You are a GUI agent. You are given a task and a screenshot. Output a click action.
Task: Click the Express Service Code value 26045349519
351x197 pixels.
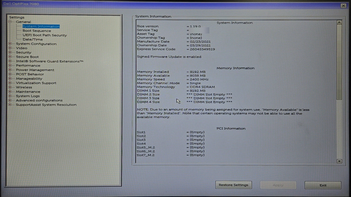[202, 49]
